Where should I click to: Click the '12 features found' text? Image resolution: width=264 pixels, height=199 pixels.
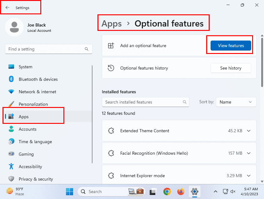118,113
